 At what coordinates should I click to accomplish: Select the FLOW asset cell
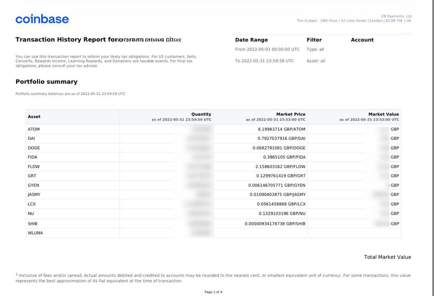click(x=72, y=167)
